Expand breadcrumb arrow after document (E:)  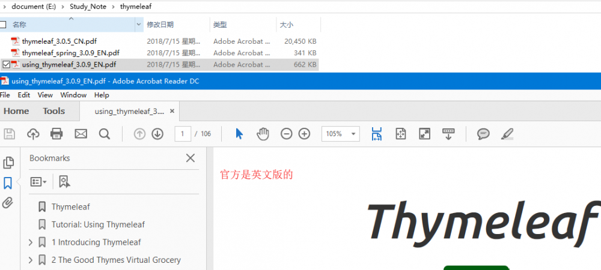coord(63,7)
